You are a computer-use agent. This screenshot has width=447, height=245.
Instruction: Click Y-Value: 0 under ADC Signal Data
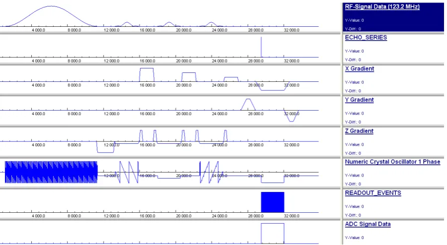[x=355, y=238]
